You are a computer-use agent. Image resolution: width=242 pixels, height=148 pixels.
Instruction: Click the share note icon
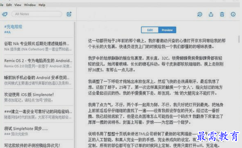pos(211,14)
